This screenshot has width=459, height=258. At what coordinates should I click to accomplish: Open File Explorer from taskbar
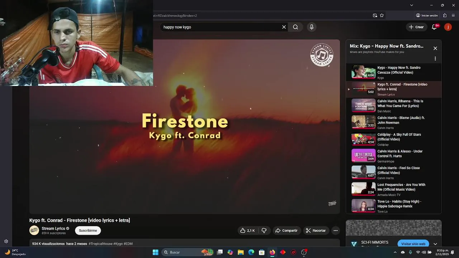pos(241,252)
